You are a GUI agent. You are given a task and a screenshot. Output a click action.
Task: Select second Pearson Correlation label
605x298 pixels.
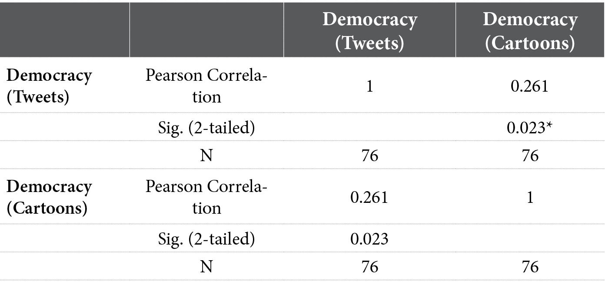206,197
